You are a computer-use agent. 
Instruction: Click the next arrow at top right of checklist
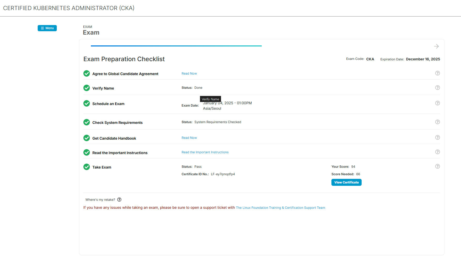436,46
